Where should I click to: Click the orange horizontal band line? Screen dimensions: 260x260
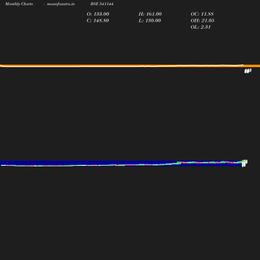pyautogui.click(x=130, y=66)
